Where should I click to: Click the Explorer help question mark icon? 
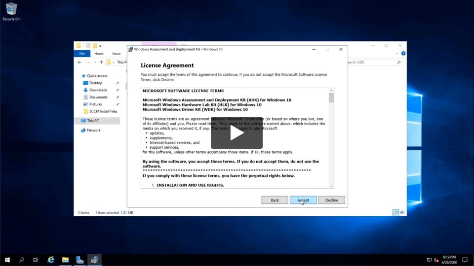point(403,53)
